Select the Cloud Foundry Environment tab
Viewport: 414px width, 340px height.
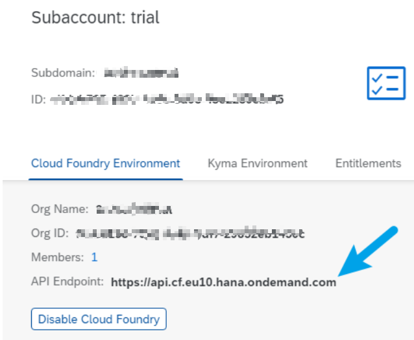[x=106, y=164]
